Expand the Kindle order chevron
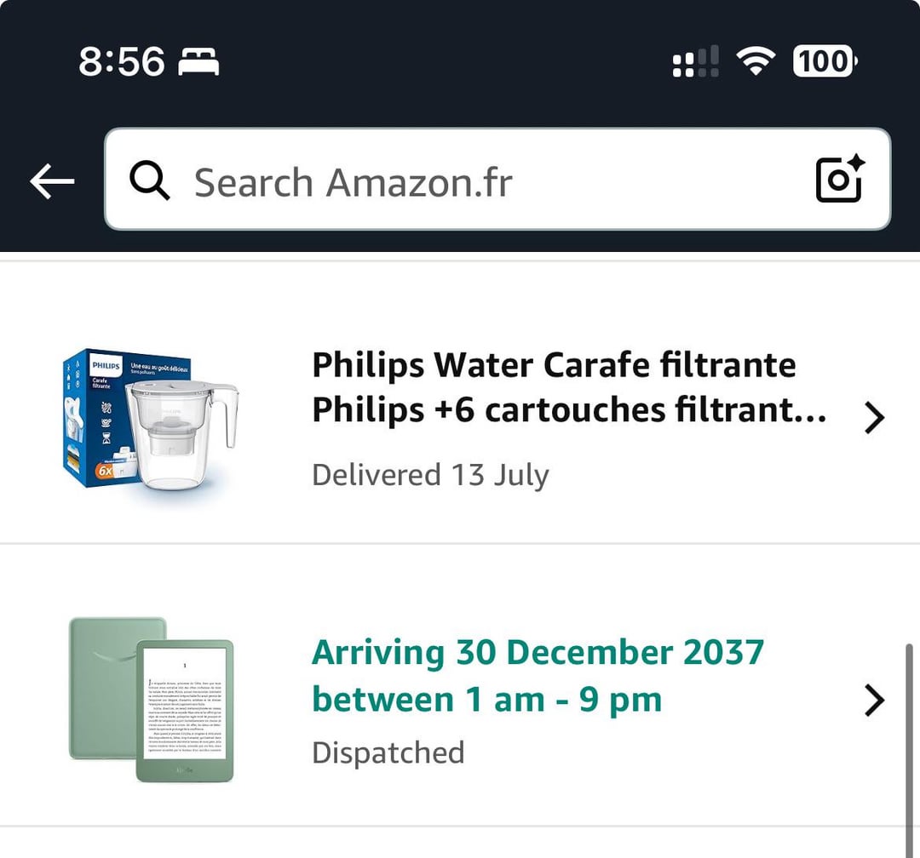 [x=874, y=700]
